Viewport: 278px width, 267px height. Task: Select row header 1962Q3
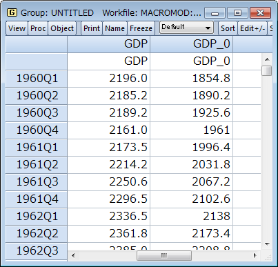(x=37, y=251)
